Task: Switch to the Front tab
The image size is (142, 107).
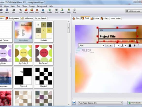Action: point(85,18)
